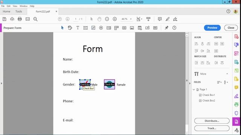Choose the Add Radio Button tool

[x=101, y=28]
